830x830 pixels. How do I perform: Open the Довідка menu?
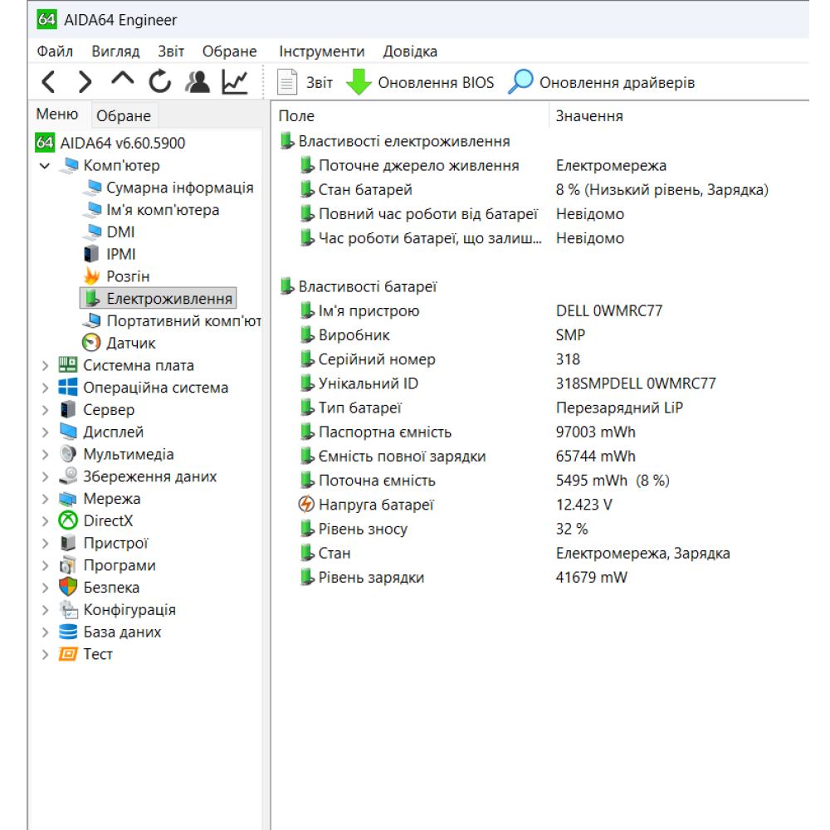[410, 51]
